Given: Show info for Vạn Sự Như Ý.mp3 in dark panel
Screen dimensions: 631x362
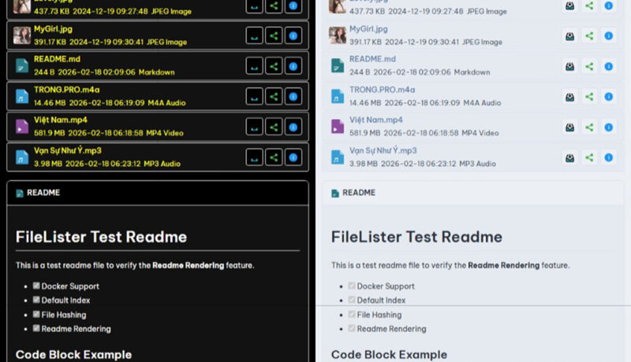Looking at the screenshot, I should click(293, 157).
